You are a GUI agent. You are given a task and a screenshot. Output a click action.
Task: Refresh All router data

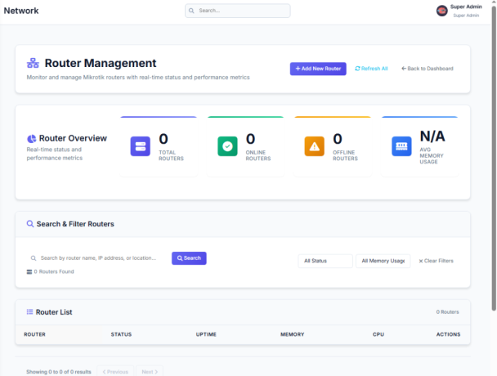(x=371, y=69)
